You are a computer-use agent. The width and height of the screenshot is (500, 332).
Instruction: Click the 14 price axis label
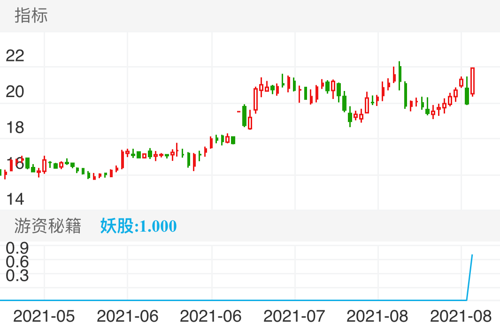[15, 199]
